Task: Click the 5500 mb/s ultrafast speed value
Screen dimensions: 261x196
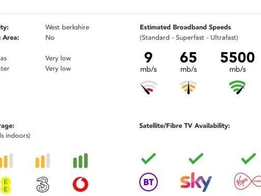Action: (x=238, y=62)
